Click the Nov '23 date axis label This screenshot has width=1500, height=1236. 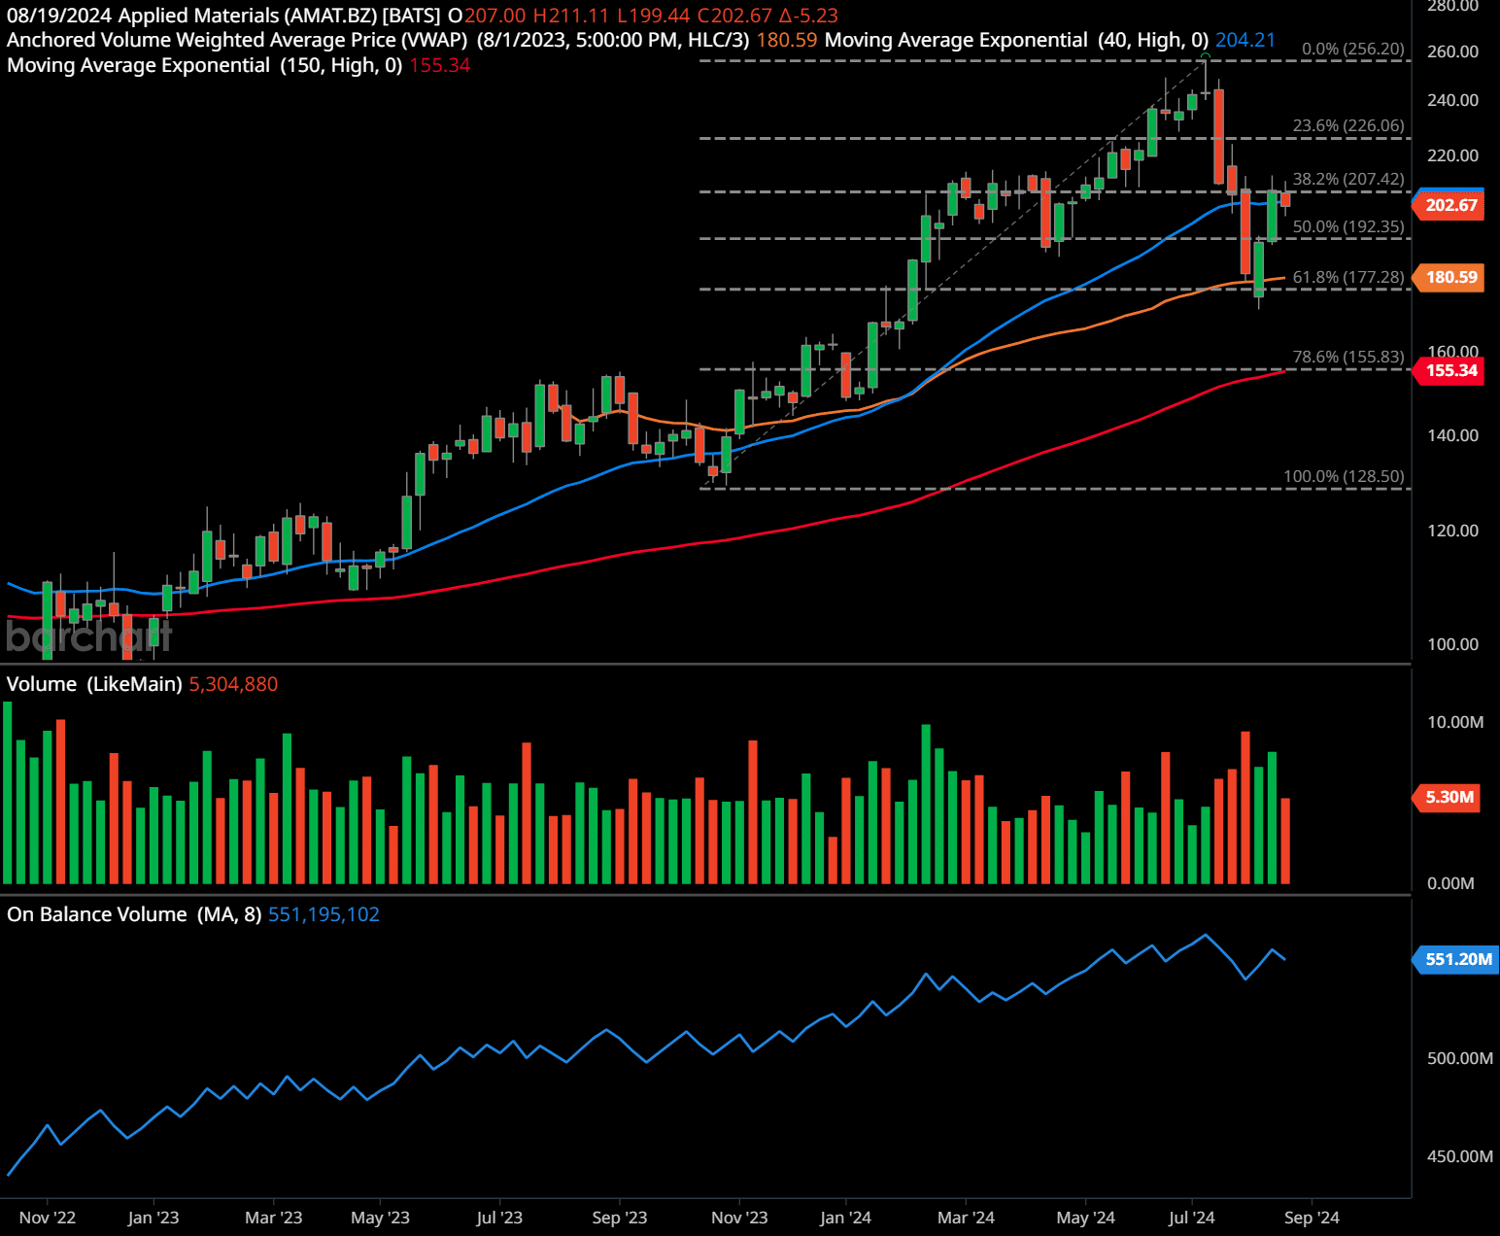(739, 1218)
